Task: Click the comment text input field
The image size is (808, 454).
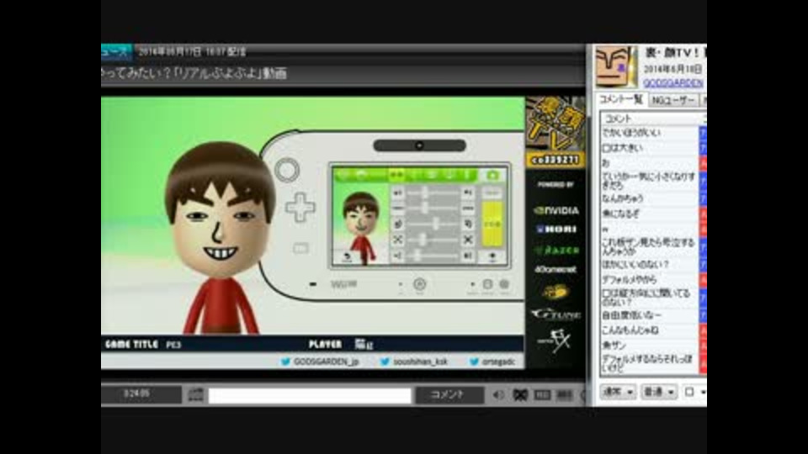Action: [310, 395]
